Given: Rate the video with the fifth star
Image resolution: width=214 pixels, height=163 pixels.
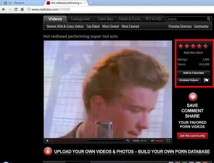Looking at the screenshot, I should click(x=205, y=46).
